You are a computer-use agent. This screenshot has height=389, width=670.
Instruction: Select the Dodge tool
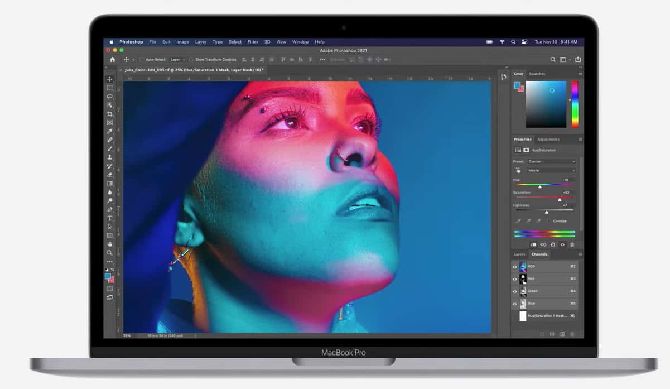110,200
